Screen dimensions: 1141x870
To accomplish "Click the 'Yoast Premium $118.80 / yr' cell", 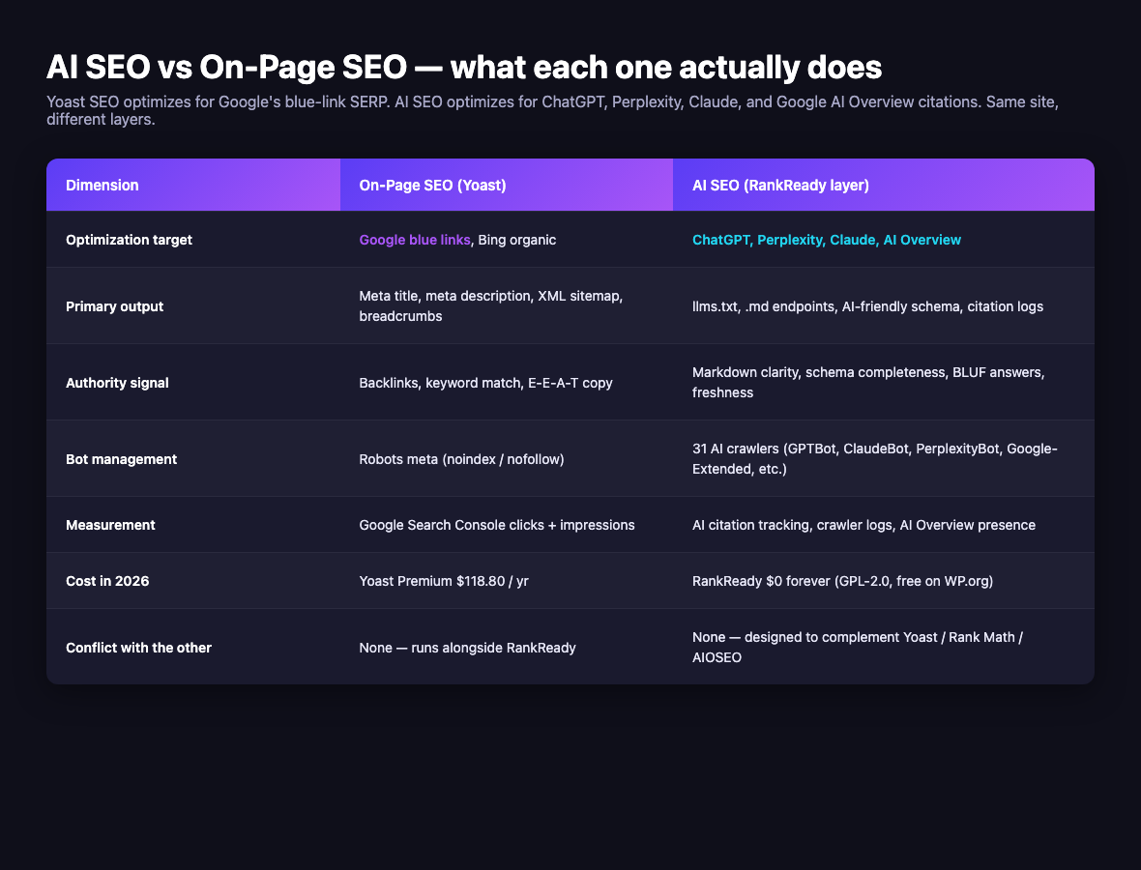I will pyautogui.click(x=507, y=581).
